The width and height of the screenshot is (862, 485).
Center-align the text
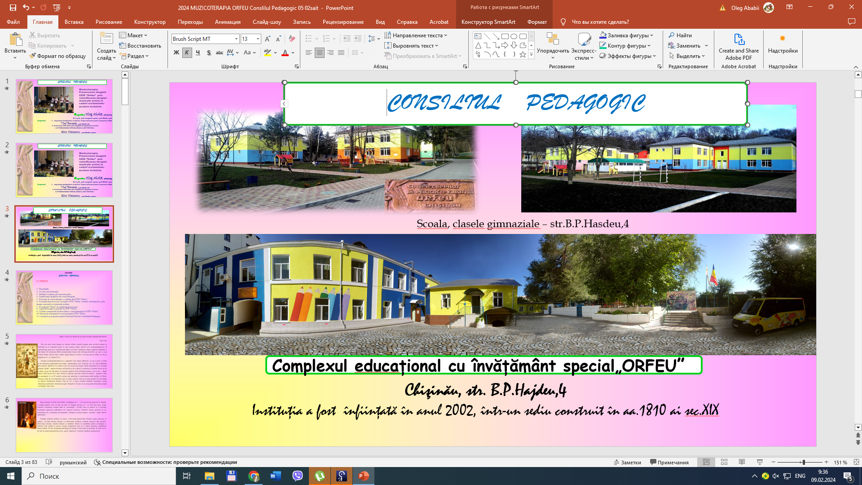320,53
